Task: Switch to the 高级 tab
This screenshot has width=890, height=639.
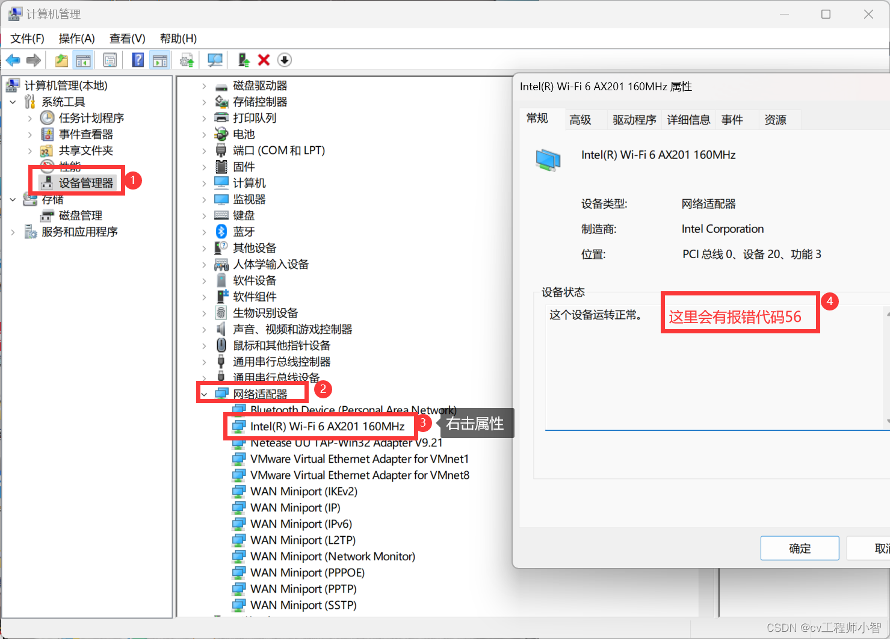Action: (580, 120)
